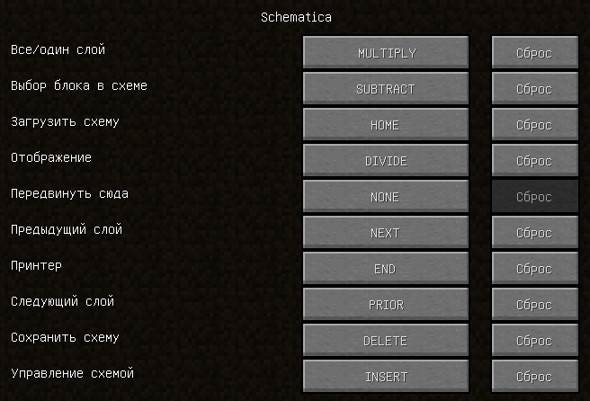Set key for NONE binding
Screen dimensions: 590x401
point(386,197)
